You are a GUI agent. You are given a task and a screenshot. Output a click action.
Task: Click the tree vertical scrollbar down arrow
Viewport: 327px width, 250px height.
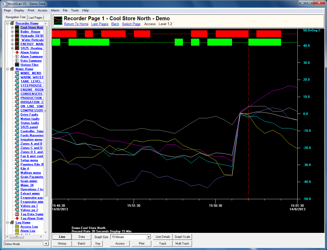(46, 232)
